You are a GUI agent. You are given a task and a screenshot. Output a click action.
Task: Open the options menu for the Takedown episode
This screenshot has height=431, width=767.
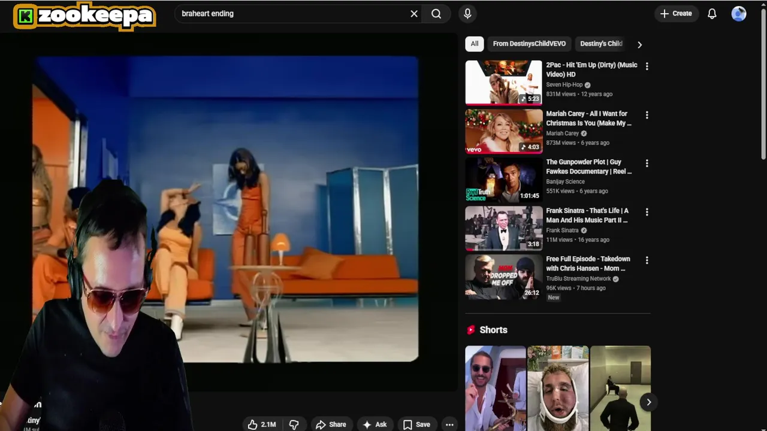pyautogui.click(x=647, y=260)
